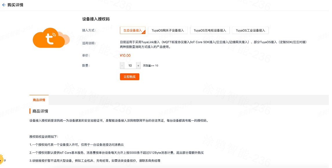Click the 适用说明 label
The image size is (332, 168).
pos(89,43)
